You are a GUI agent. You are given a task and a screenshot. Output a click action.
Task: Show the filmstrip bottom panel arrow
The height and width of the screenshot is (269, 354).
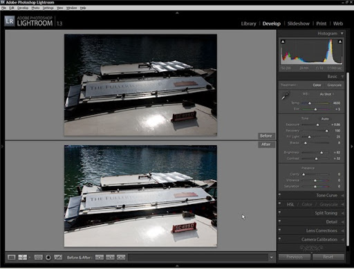[177, 266]
